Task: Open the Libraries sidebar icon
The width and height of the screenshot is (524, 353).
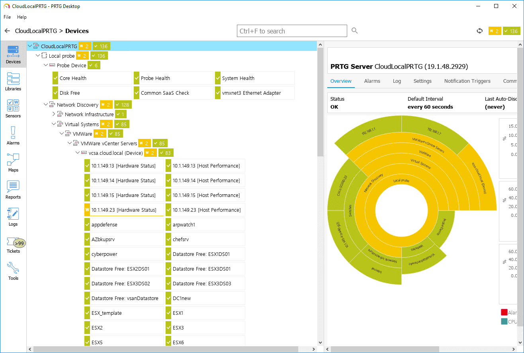Action: pyautogui.click(x=13, y=81)
